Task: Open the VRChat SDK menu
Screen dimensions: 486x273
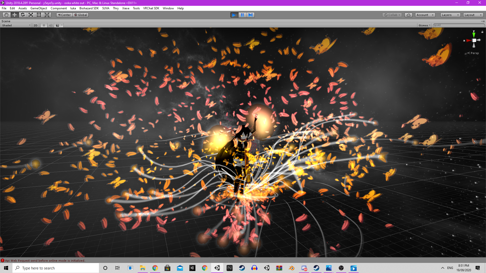Action: pyautogui.click(x=151, y=8)
